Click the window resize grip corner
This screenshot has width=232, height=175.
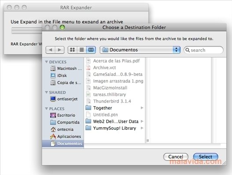point(225,163)
